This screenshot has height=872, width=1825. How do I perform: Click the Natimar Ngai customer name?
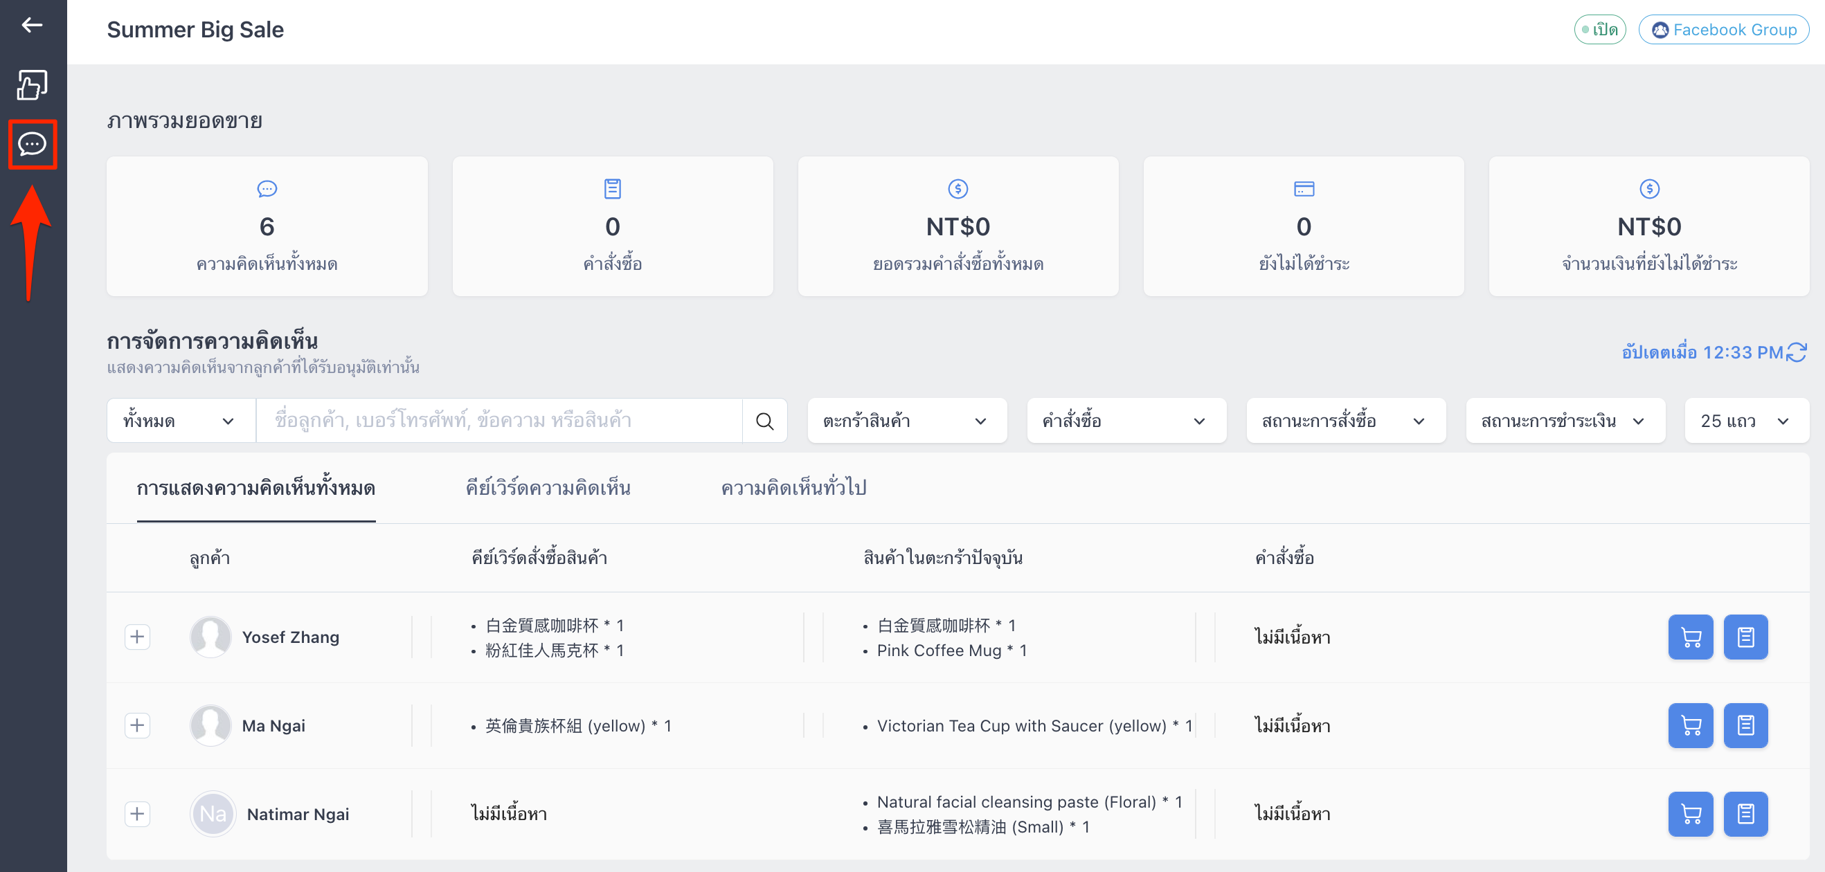pos(298,815)
